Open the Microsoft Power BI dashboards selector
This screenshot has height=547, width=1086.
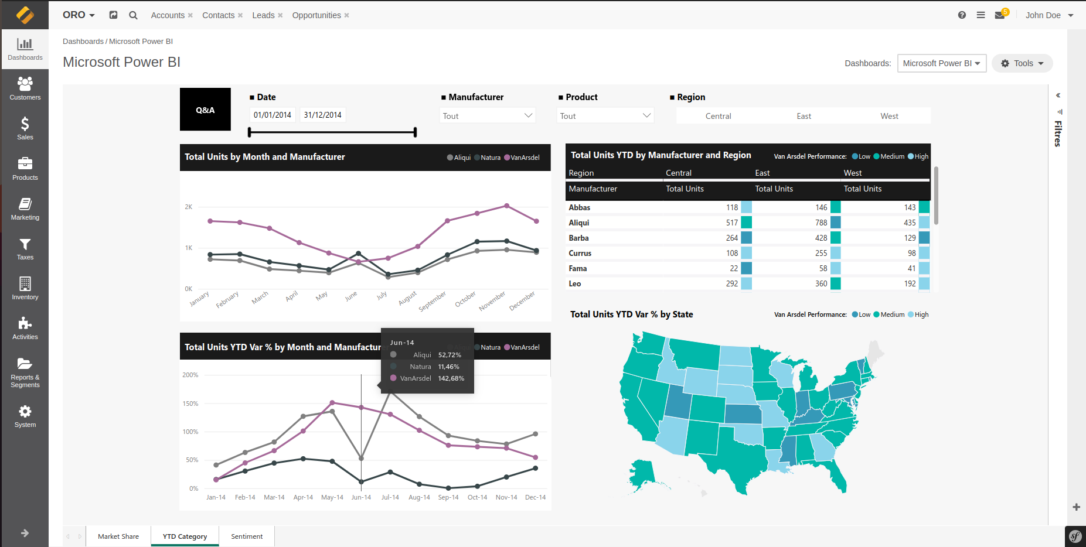(941, 63)
